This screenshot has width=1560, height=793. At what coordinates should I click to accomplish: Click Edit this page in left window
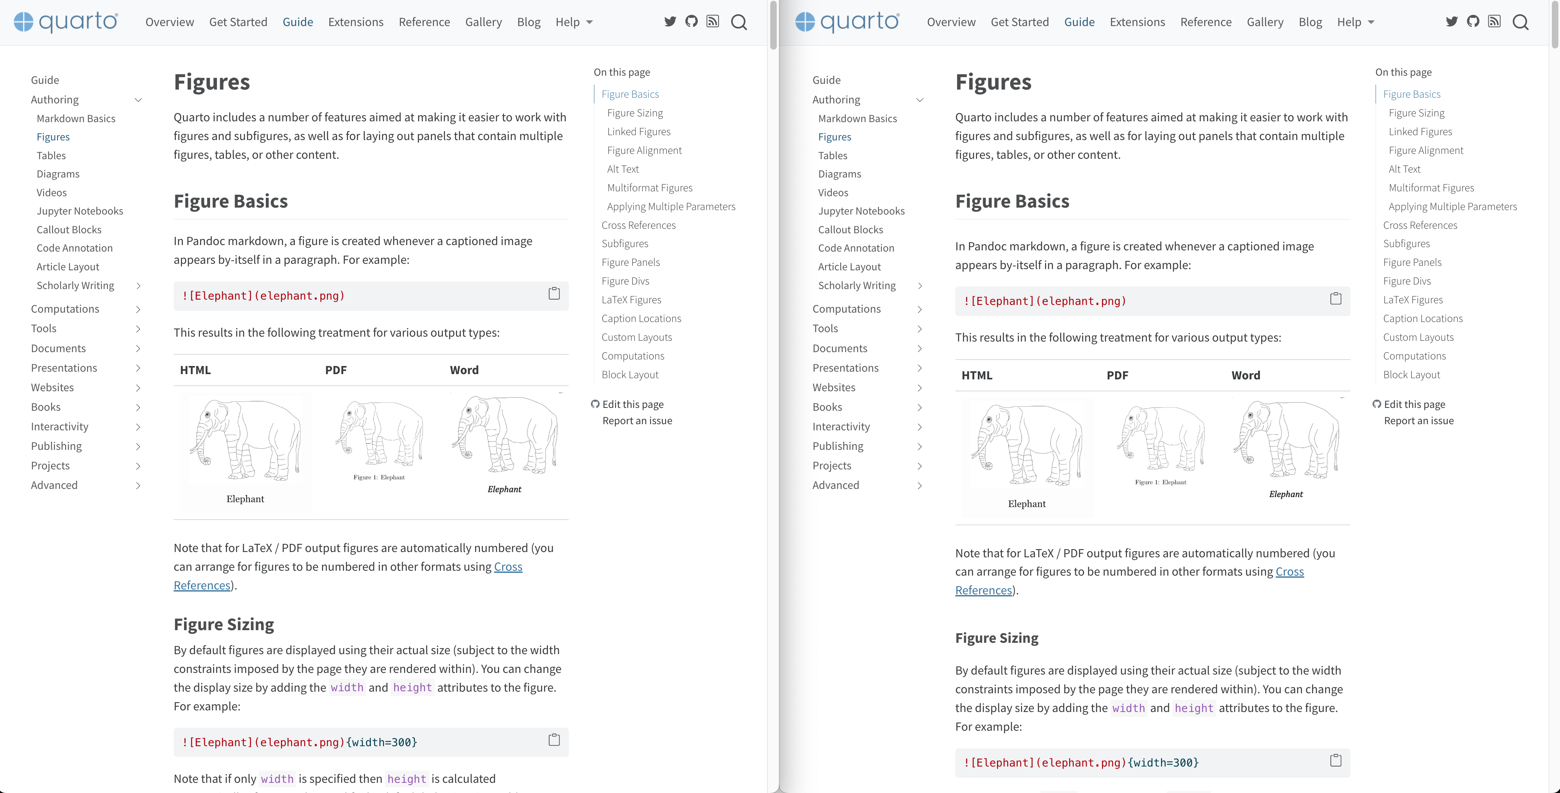tap(632, 404)
